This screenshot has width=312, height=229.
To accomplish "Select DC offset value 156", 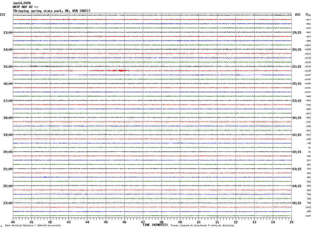I will (x=309, y=156).
